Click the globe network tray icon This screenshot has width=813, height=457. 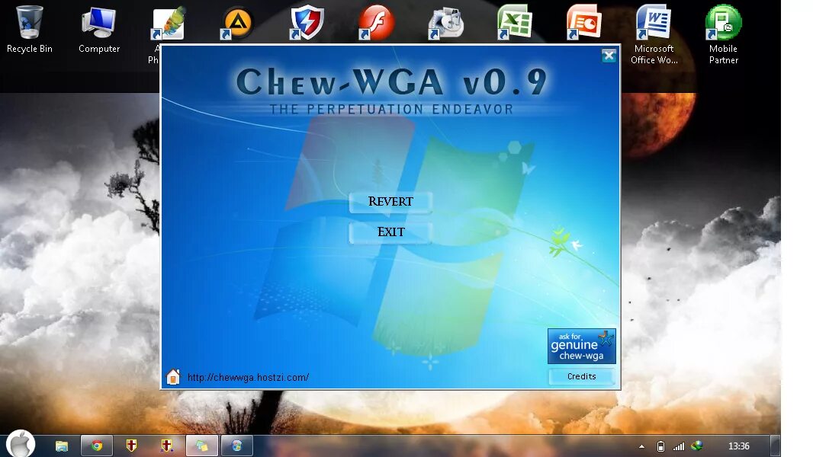coord(697,446)
